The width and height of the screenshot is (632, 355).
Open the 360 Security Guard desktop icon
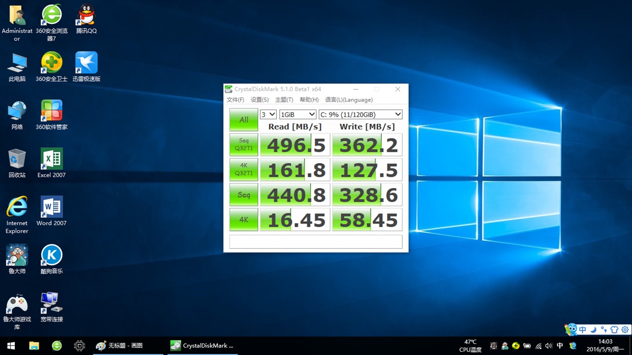52,63
